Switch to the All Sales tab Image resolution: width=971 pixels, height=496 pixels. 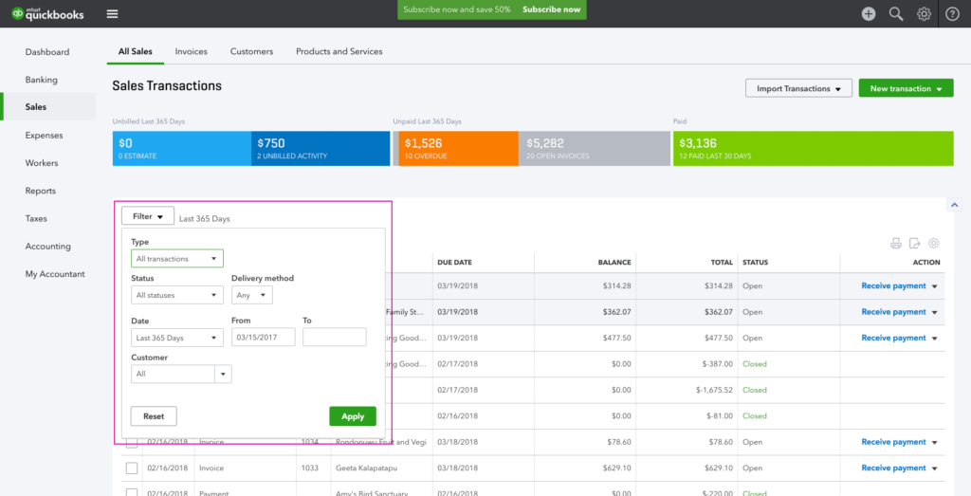point(135,51)
